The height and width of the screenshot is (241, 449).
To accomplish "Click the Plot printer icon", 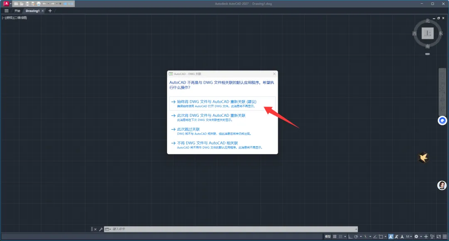I will pyautogui.click(x=39, y=4).
